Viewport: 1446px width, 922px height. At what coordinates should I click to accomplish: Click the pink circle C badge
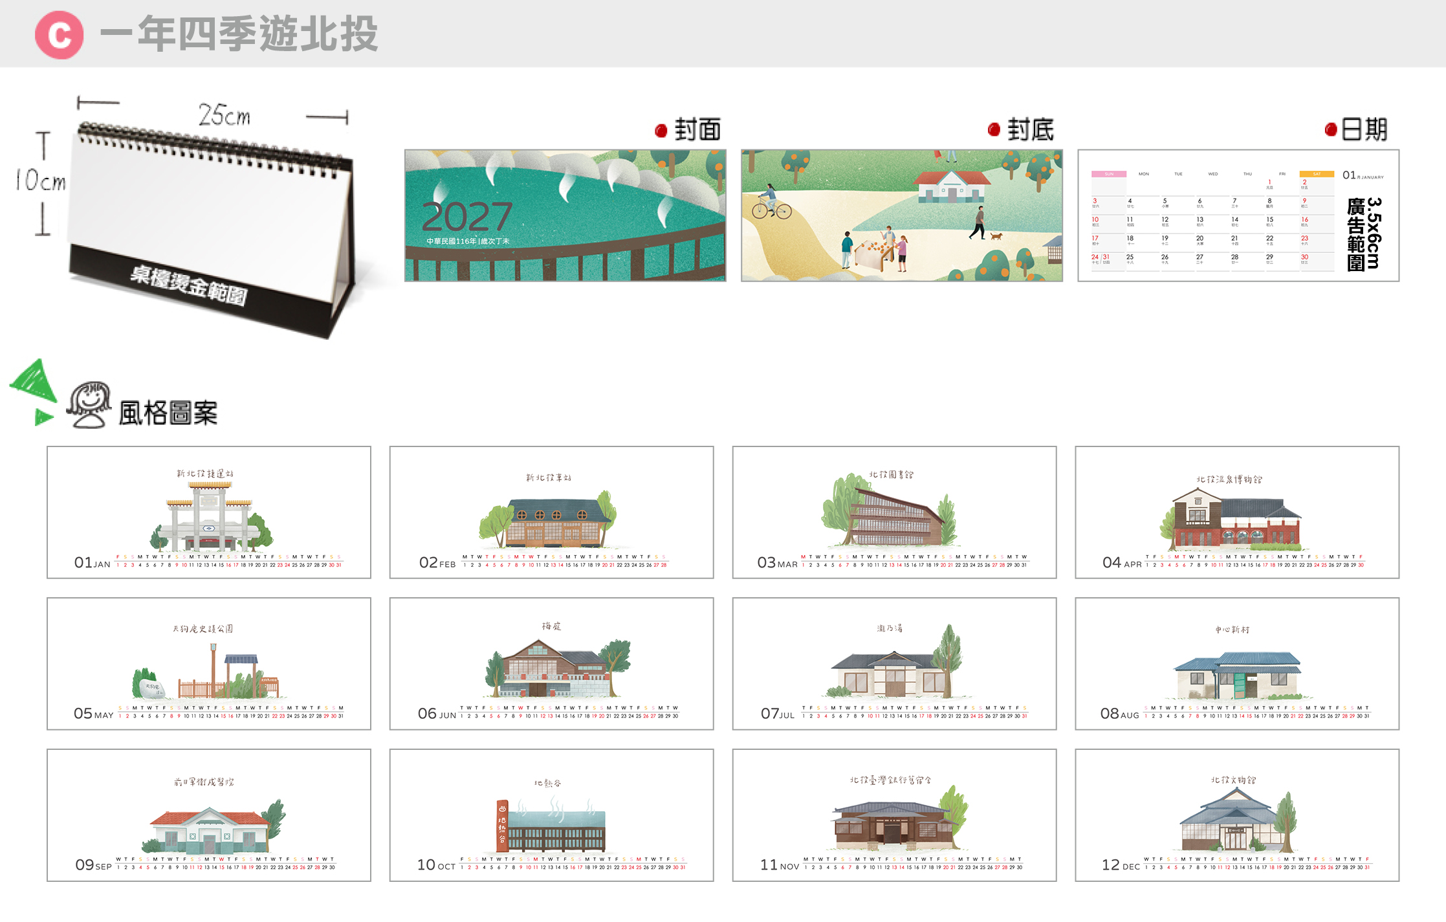tap(59, 35)
